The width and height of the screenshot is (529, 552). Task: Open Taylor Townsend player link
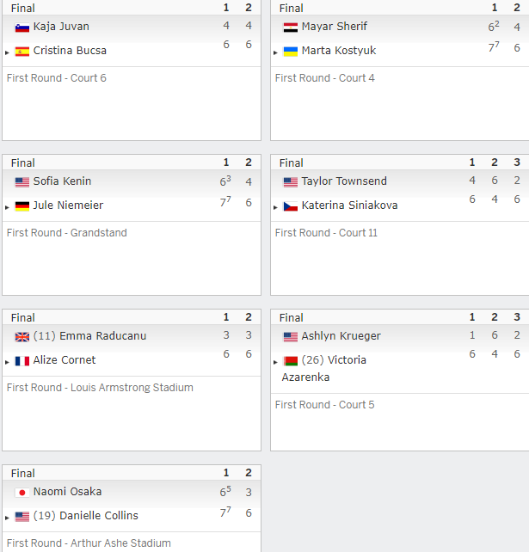point(344,181)
